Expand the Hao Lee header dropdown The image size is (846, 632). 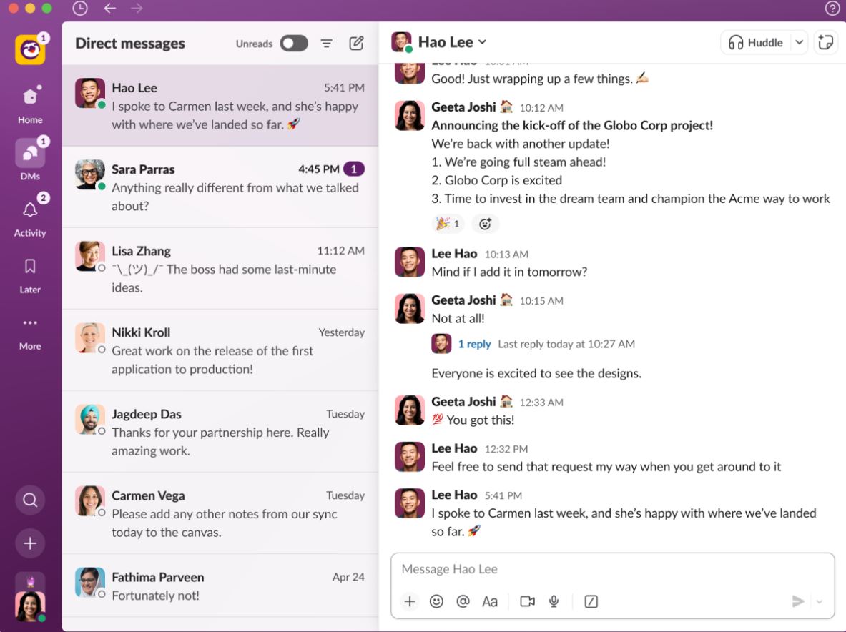tap(482, 42)
